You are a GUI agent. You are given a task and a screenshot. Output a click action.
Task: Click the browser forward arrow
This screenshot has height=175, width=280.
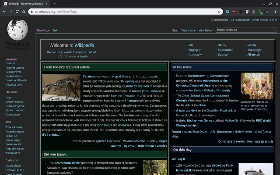pos(10,11)
